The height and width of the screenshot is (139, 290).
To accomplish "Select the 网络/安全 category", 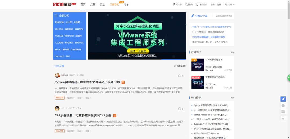I will (69, 36).
